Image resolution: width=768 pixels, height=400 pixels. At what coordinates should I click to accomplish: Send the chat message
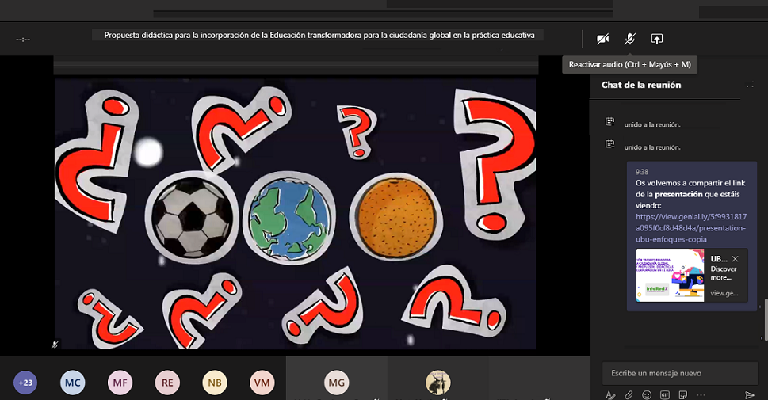point(750,394)
